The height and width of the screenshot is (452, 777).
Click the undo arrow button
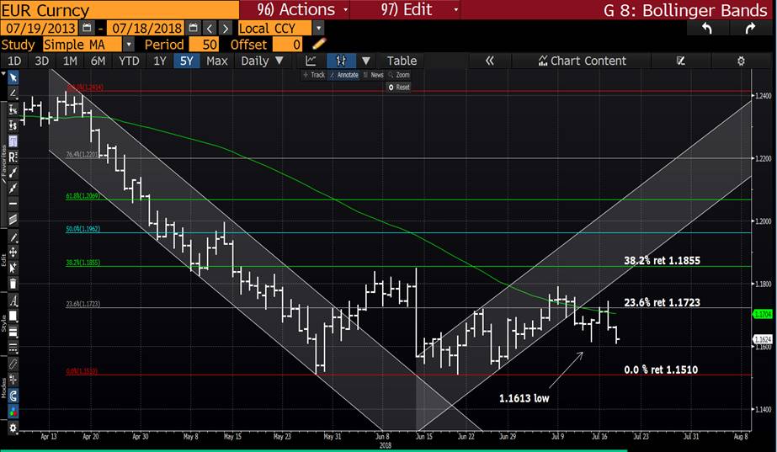[706, 28]
